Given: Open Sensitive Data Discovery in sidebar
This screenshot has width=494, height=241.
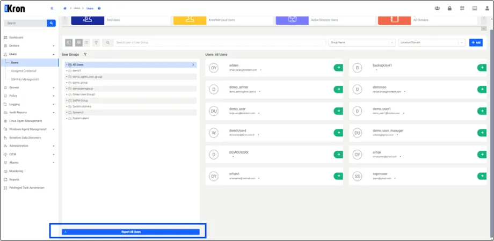Looking at the screenshot, I should click(x=25, y=137).
